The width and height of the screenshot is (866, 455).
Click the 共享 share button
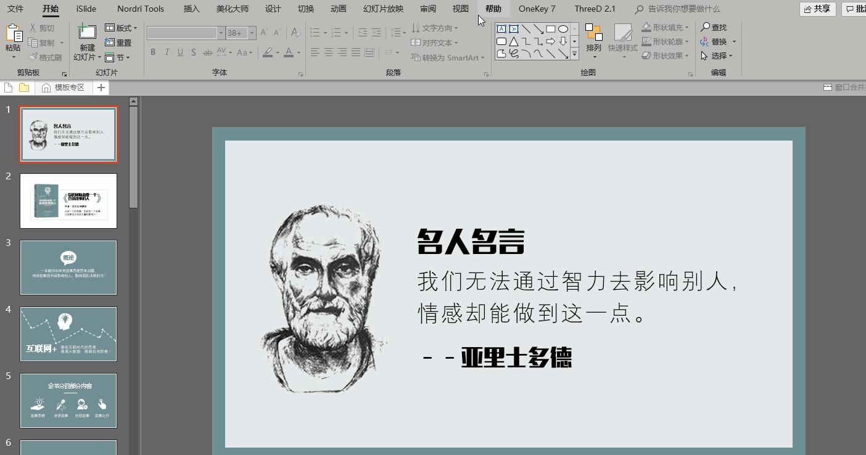click(x=817, y=9)
